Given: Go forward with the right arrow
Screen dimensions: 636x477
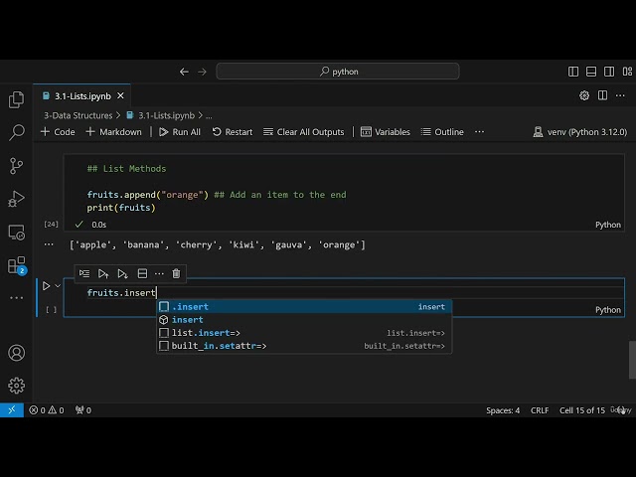Looking at the screenshot, I should [202, 72].
